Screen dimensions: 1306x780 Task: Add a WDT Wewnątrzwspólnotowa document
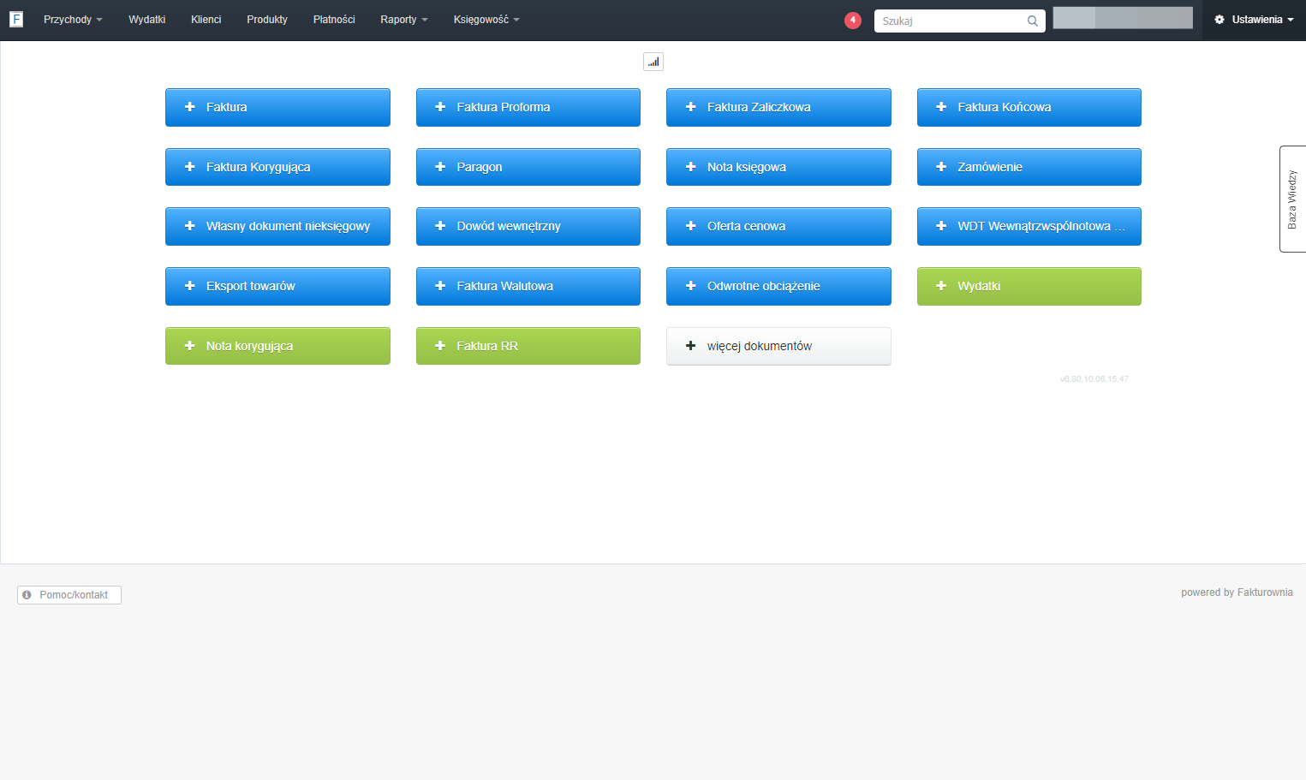pos(1029,226)
